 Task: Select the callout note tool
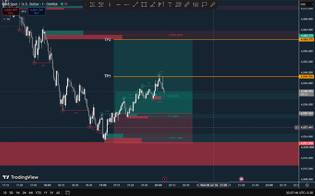tap(205, 5)
